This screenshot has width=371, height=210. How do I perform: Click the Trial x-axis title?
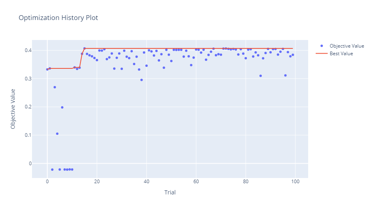pyautogui.click(x=170, y=192)
